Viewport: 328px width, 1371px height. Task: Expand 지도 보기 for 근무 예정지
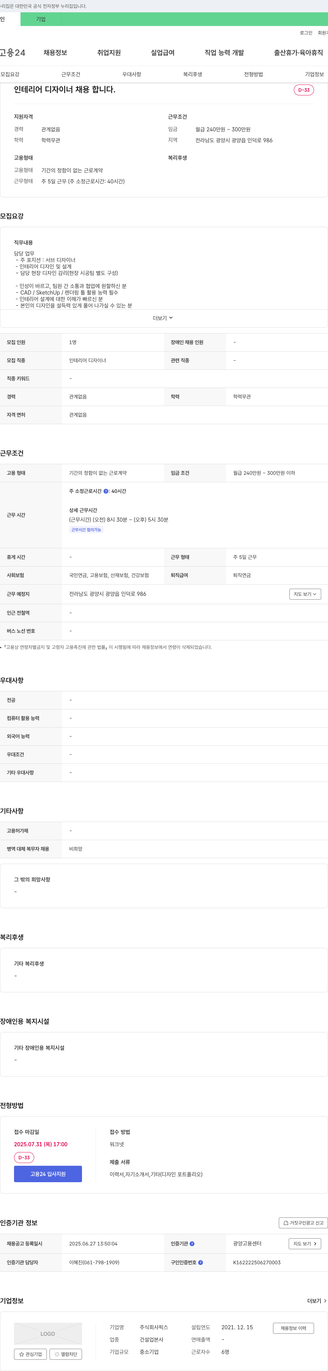pos(305,594)
